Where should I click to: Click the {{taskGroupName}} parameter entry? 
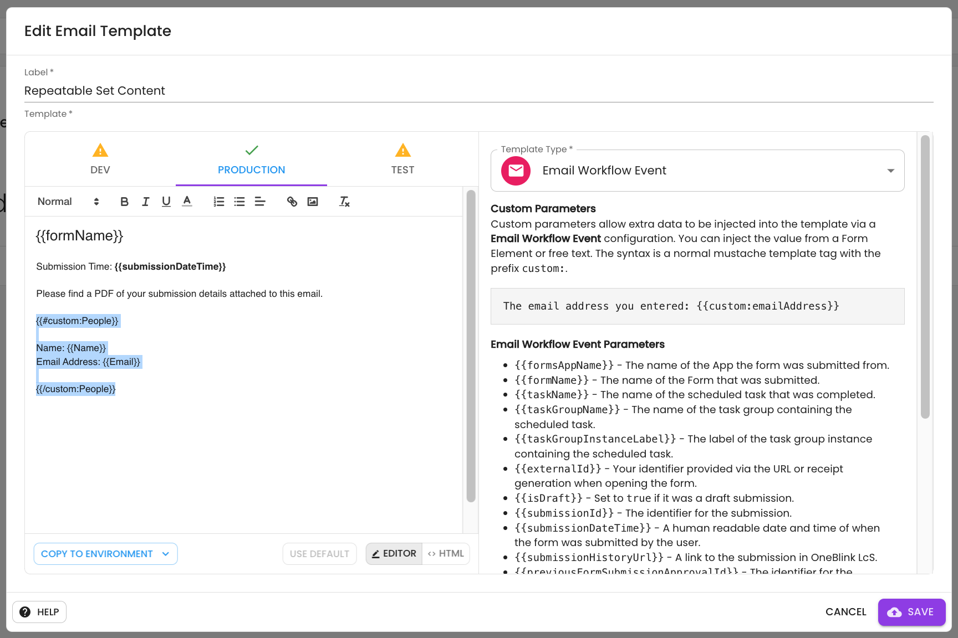click(683, 417)
